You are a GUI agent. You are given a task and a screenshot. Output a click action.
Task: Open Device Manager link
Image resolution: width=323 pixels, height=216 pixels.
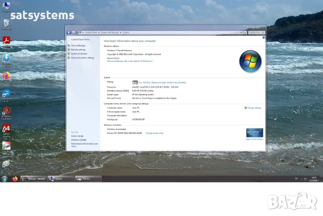point(78,46)
